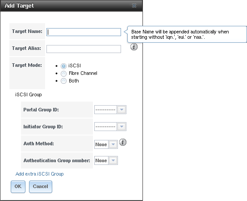Confirm with the OK button
The height and width of the screenshot is (201, 247).
click(x=18, y=187)
